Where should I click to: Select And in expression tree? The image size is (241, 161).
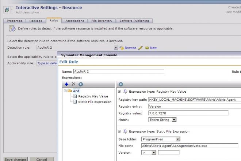[76, 91]
